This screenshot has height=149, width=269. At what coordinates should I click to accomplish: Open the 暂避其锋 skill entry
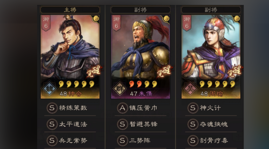coord(141,124)
